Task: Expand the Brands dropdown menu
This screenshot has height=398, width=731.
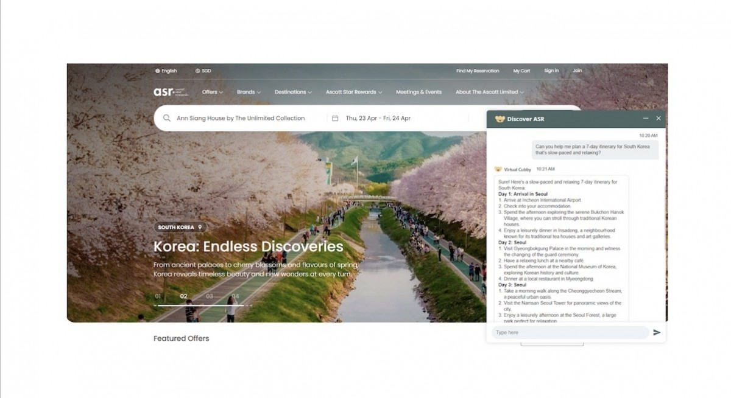Action: (249, 93)
